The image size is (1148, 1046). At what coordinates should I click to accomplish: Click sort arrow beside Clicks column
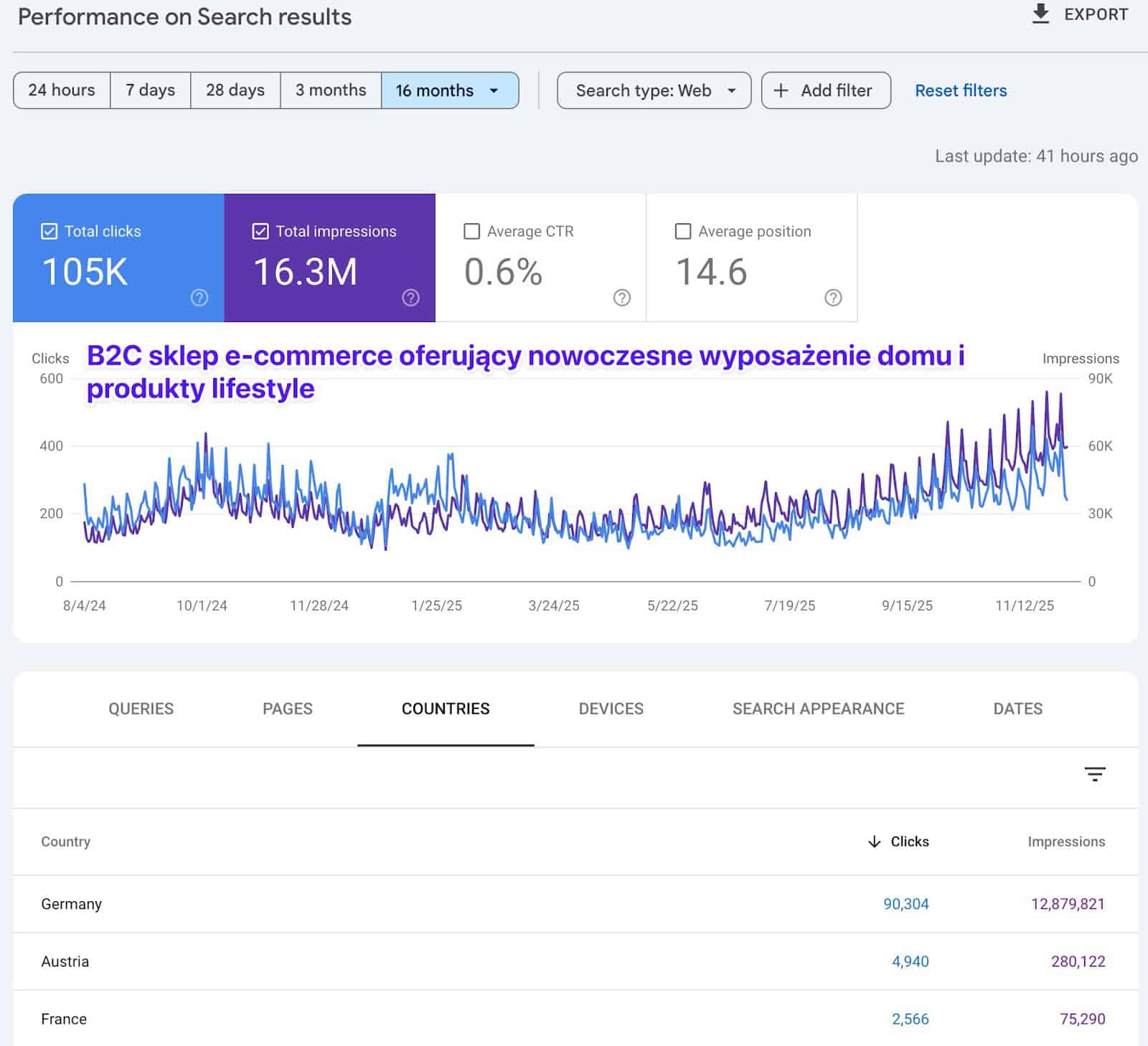point(874,842)
